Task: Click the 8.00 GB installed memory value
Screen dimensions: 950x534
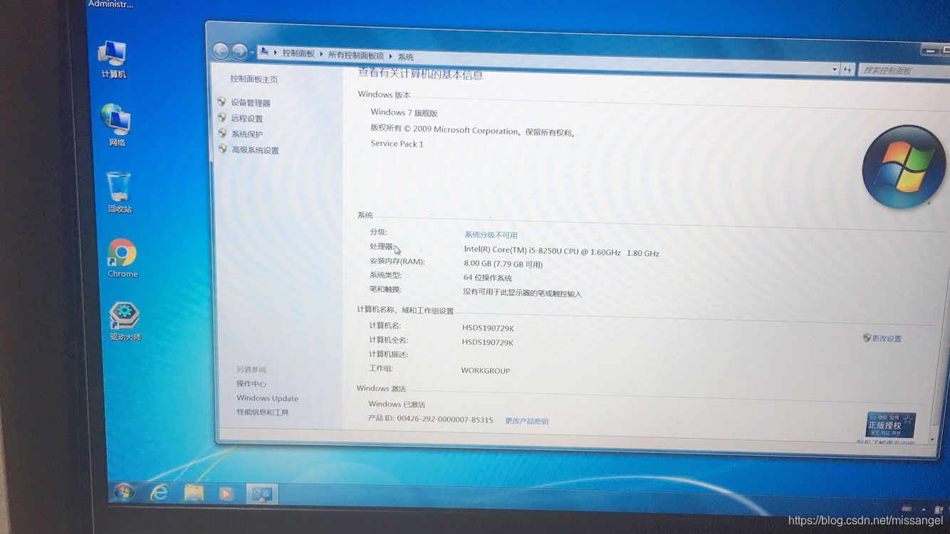Action: point(503,264)
